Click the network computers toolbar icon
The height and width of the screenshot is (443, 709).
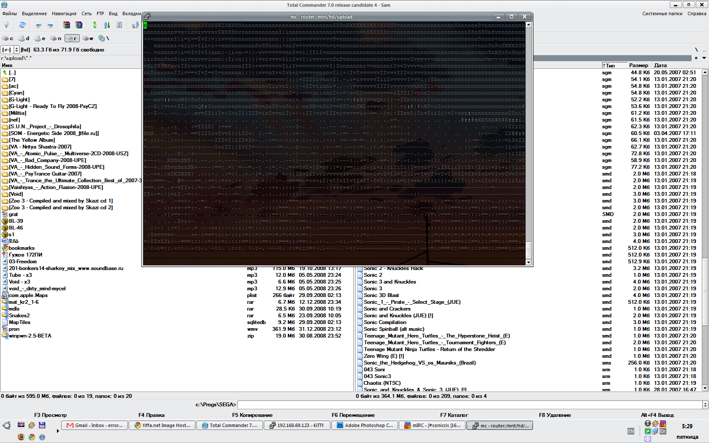[135, 25]
